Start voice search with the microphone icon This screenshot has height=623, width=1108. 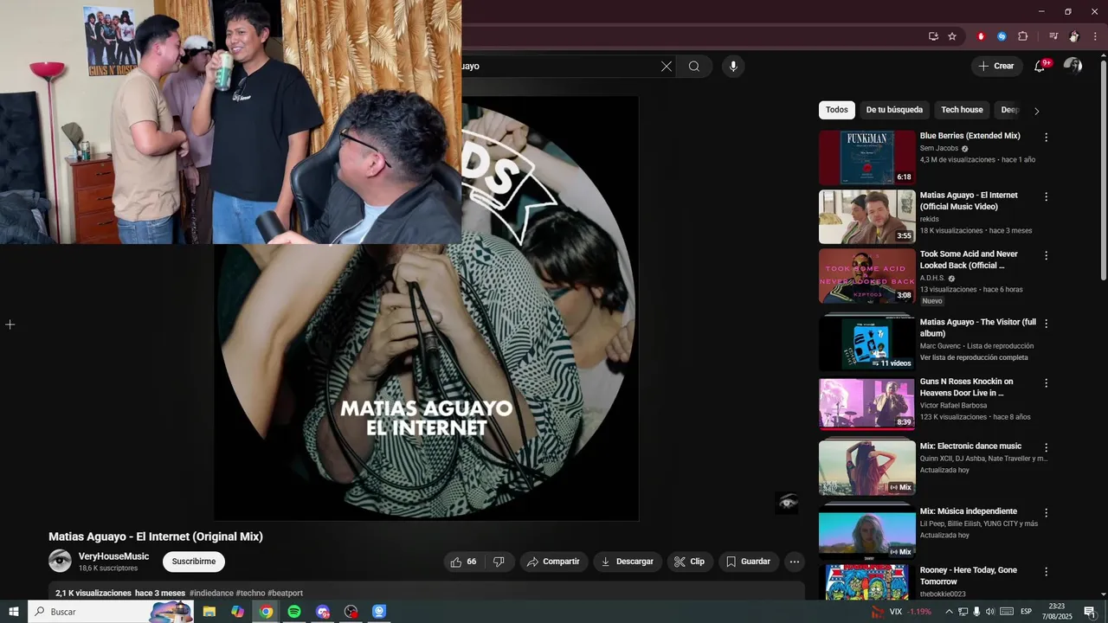[x=733, y=66]
